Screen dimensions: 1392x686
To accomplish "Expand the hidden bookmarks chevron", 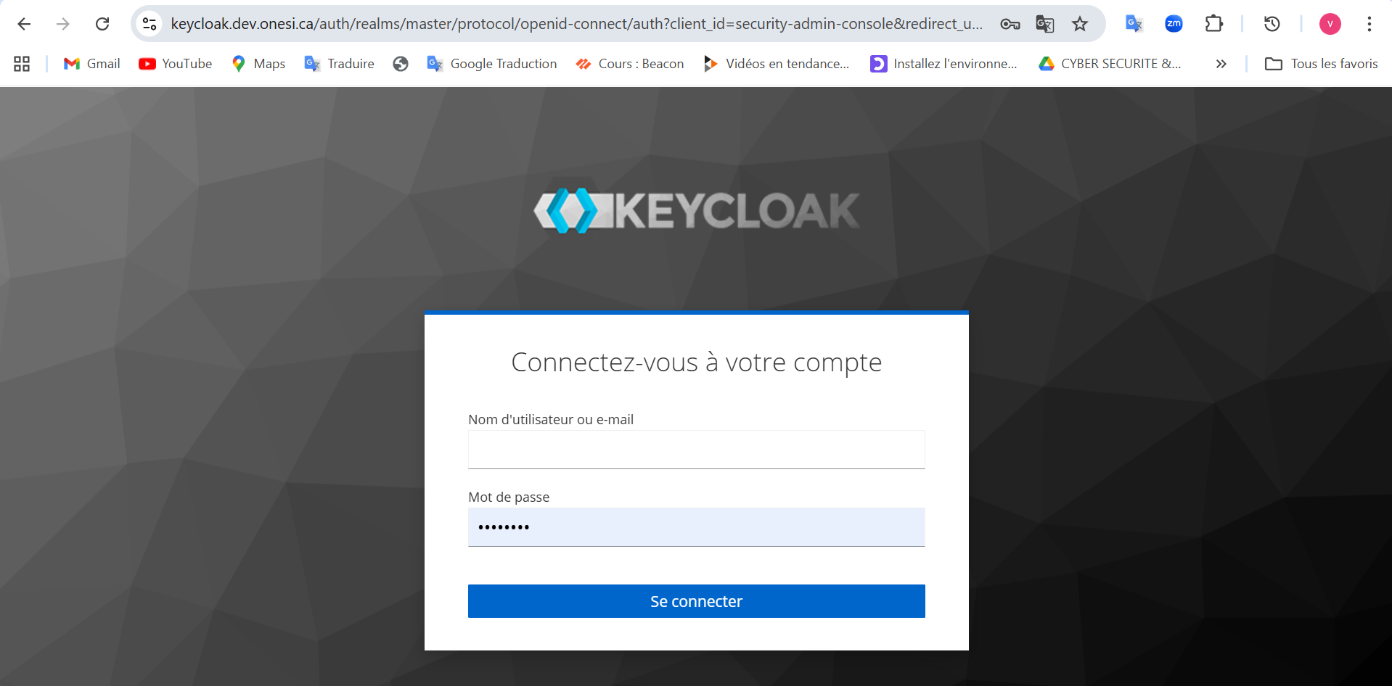I will coord(1221,64).
